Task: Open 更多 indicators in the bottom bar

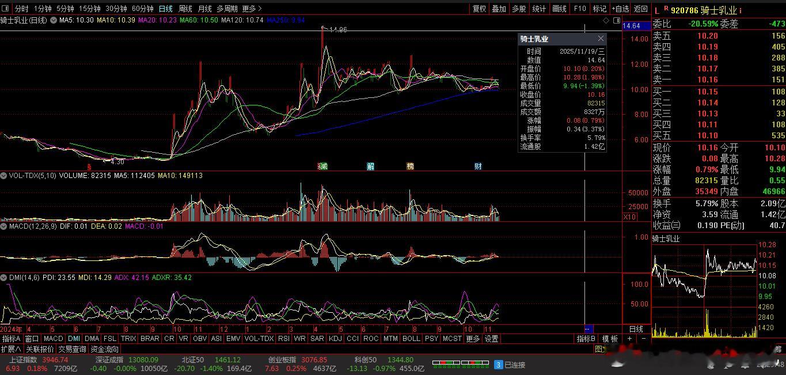Action: 473,339
